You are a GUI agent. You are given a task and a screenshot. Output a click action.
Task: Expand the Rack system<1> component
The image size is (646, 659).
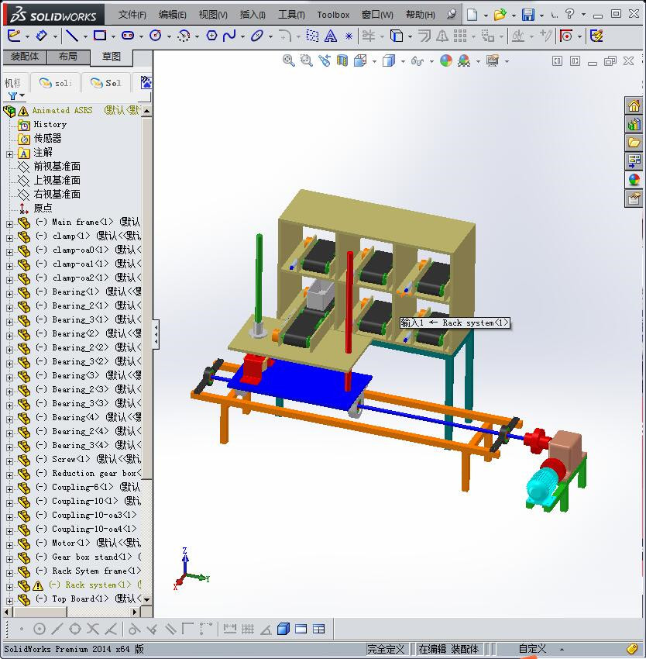click(9, 587)
